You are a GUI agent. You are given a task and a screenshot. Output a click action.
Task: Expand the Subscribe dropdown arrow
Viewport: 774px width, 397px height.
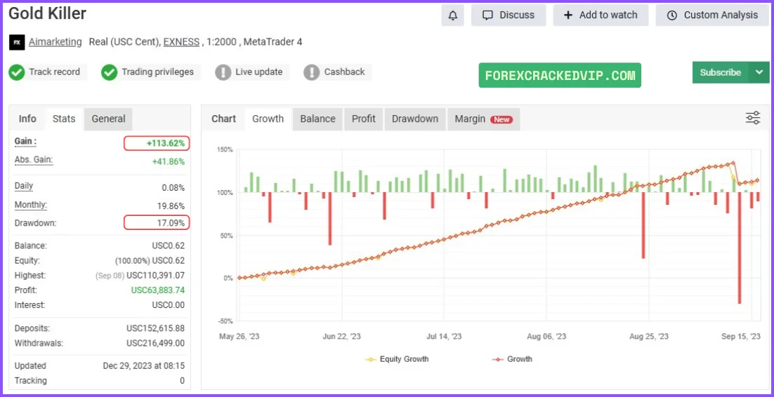point(759,72)
